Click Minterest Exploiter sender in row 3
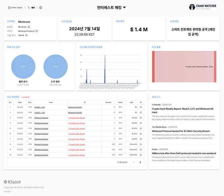The height and width of the screenshot is (196, 224). (x=41, y=118)
